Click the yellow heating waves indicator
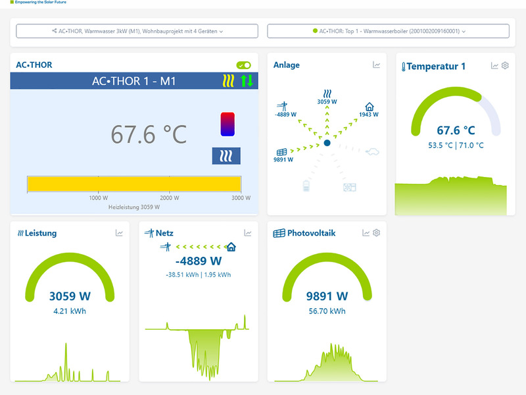 228,81
